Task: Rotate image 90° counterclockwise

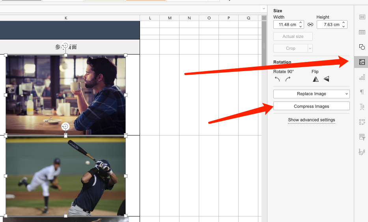Action: pyautogui.click(x=277, y=79)
